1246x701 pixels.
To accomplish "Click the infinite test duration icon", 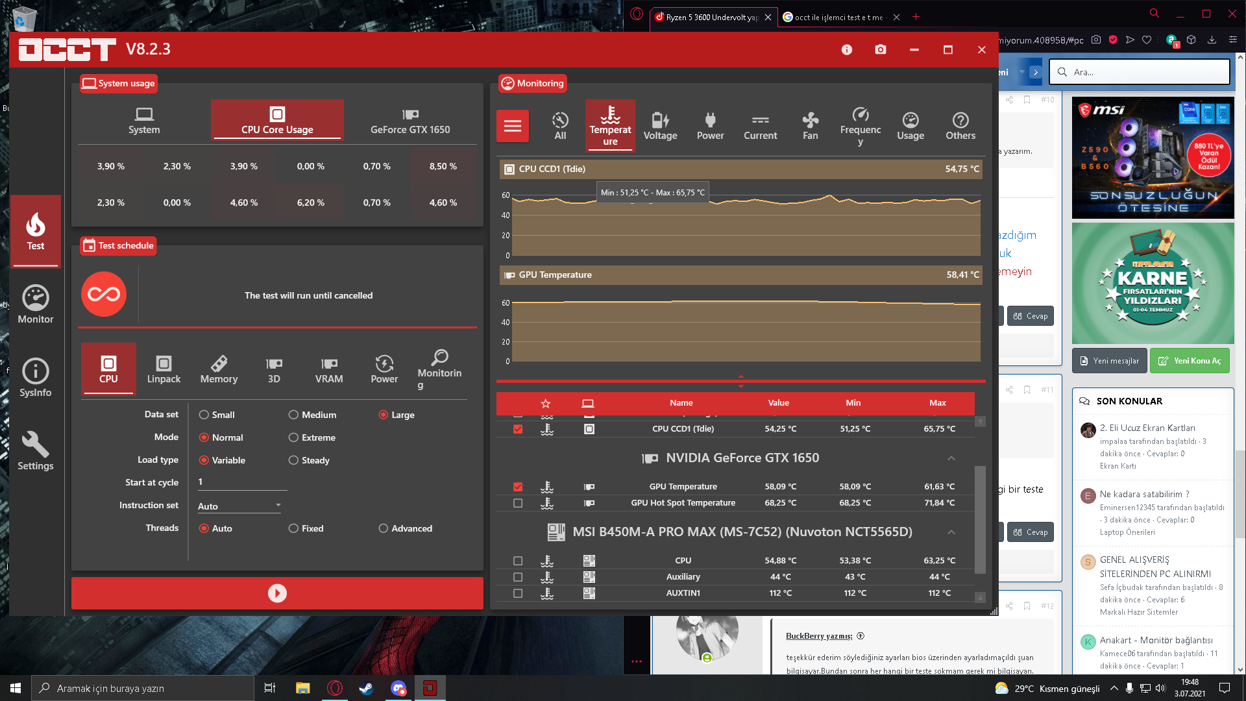I will (x=104, y=295).
